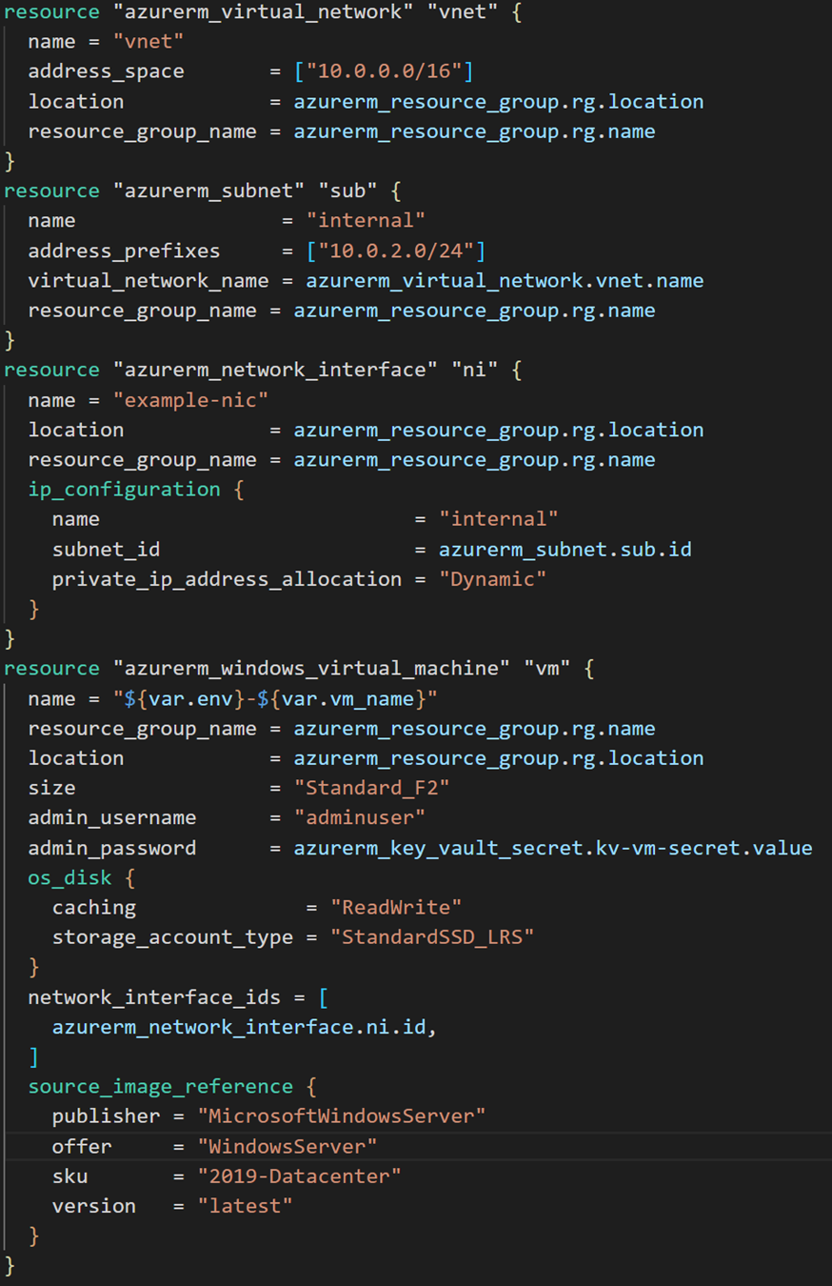Click the azurerm_virtual_network.vnet.name reference
This screenshot has height=1286, width=832.
(x=505, y=281)
